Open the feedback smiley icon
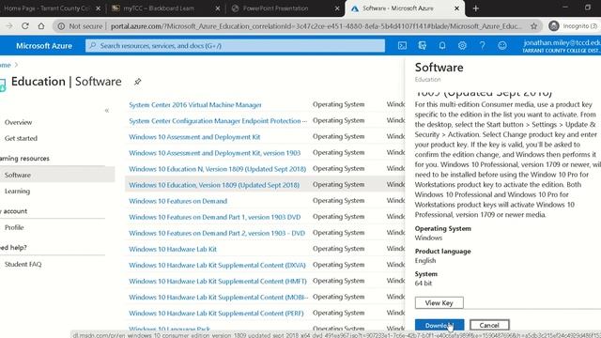Viewport: 601px width, 338px height. point(502,46)
